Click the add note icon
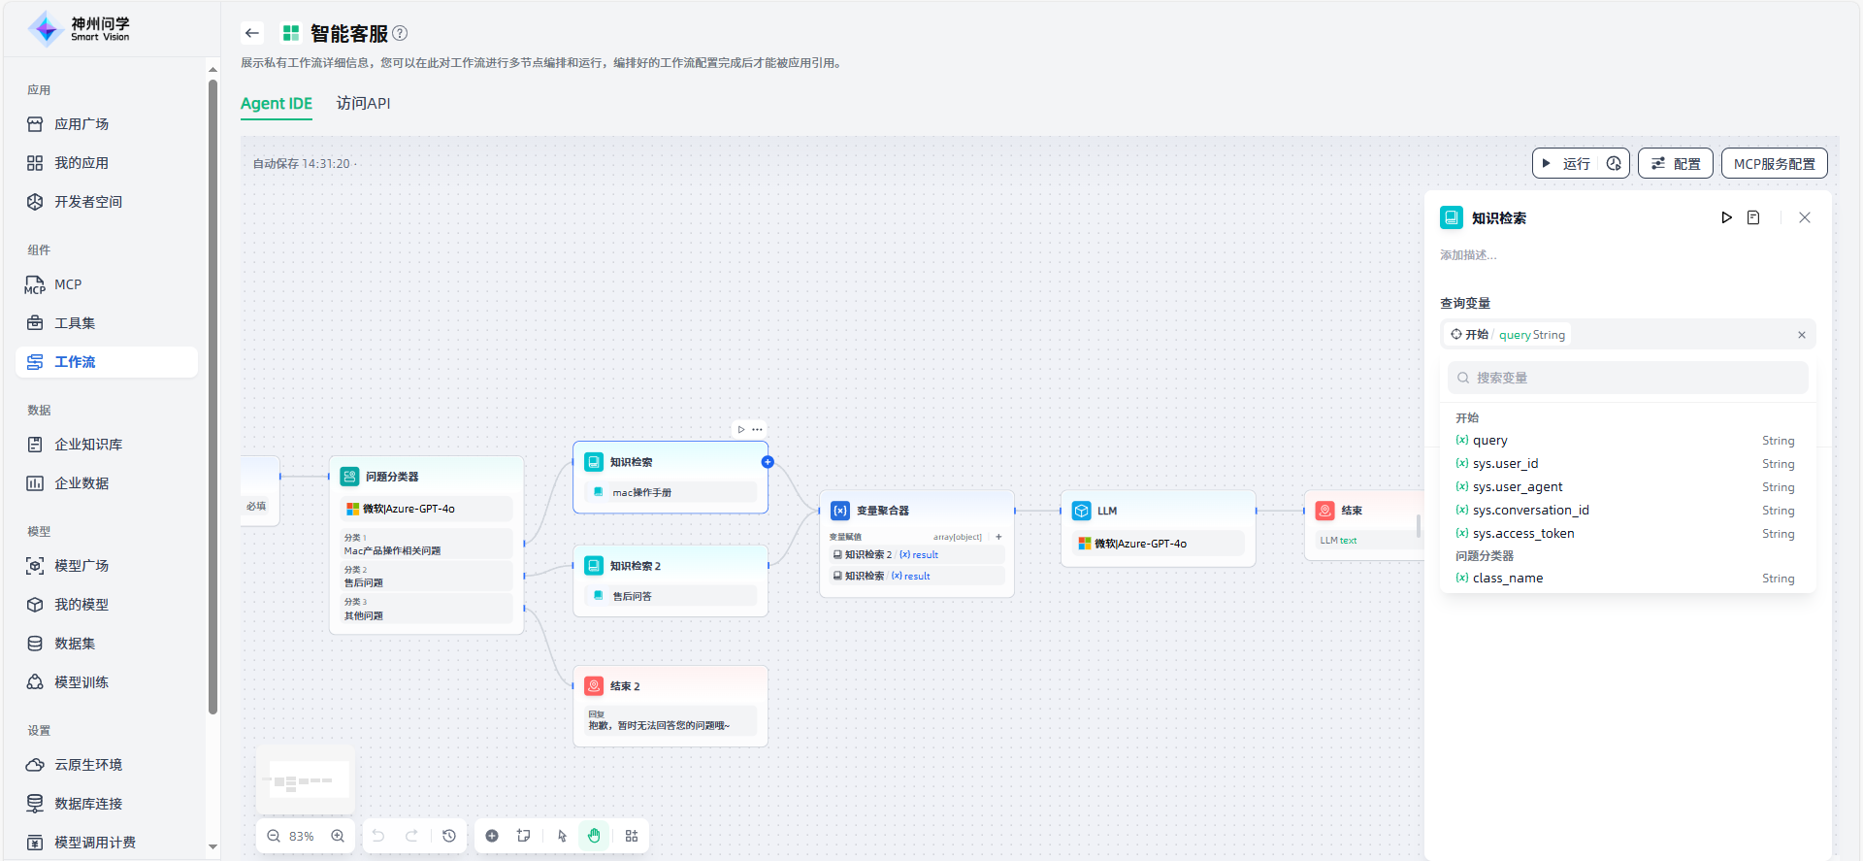Image resolution: width=1863 pixels, height=861 pixels. click(x=524, y=836)
